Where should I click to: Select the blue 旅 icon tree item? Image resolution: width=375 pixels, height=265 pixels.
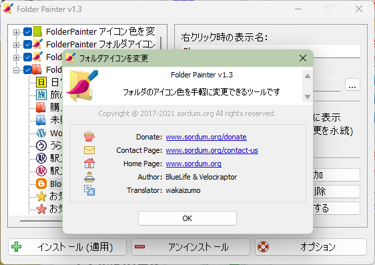[x=41, y=95]
